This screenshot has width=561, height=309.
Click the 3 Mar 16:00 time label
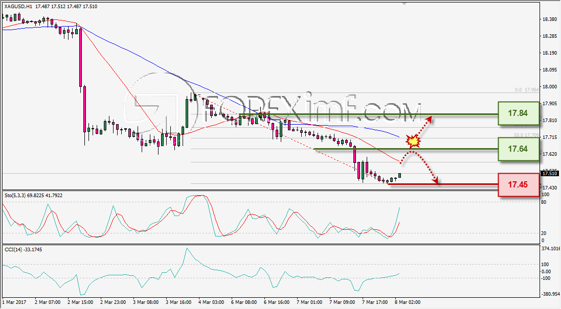(x=178, y=302)
